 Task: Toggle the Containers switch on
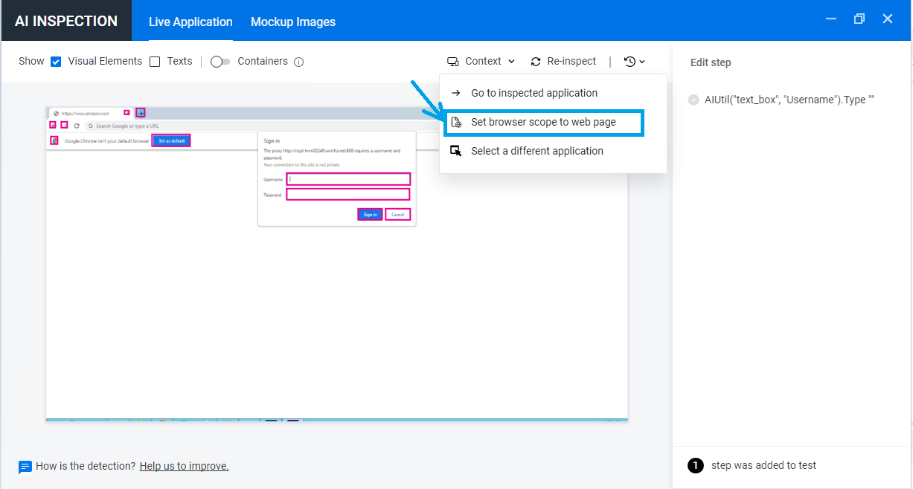(220, 61)
